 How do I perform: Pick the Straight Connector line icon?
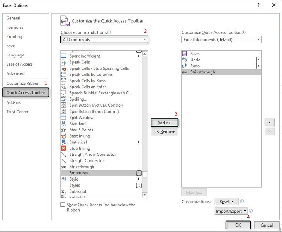coord(63,160)
